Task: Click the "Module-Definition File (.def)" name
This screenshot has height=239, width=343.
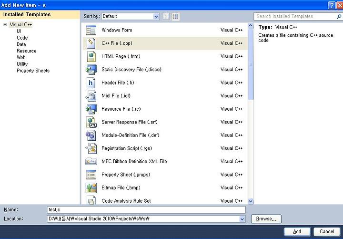Action: pyautogui.click(x=131, y=135)
